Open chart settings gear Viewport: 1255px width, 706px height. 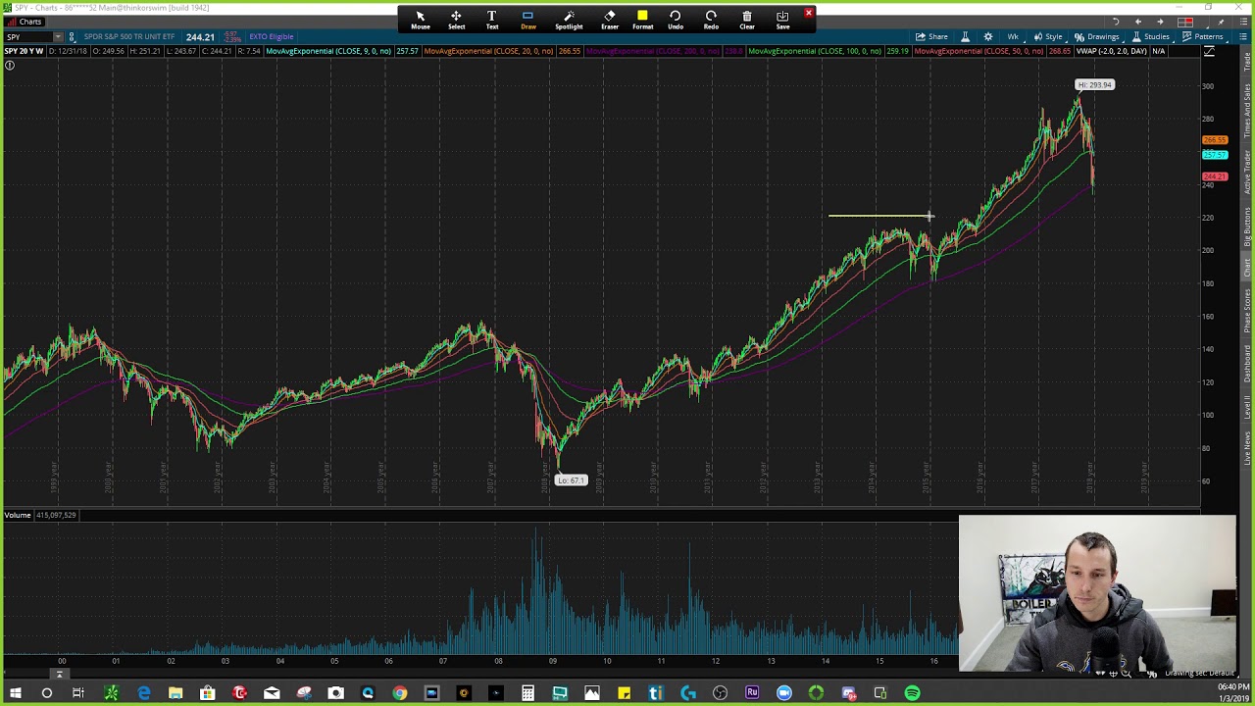tap(988, 36)
